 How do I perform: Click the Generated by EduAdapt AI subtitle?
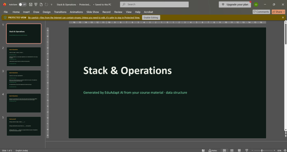click(x=135, y=92)
